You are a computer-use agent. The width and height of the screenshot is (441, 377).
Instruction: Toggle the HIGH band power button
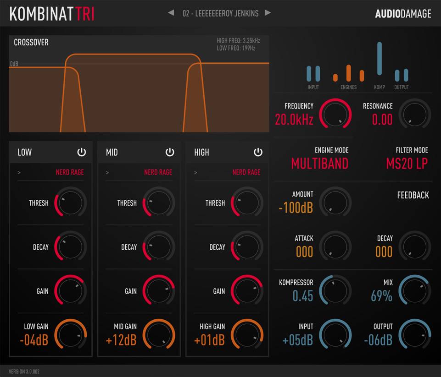point(258,152)
